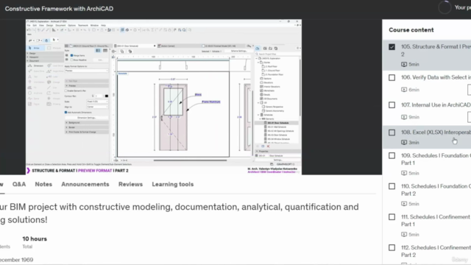Open the Layout Book navigator icon
The height and width of the screenshot is (265, 471).
tap(270, 49)
